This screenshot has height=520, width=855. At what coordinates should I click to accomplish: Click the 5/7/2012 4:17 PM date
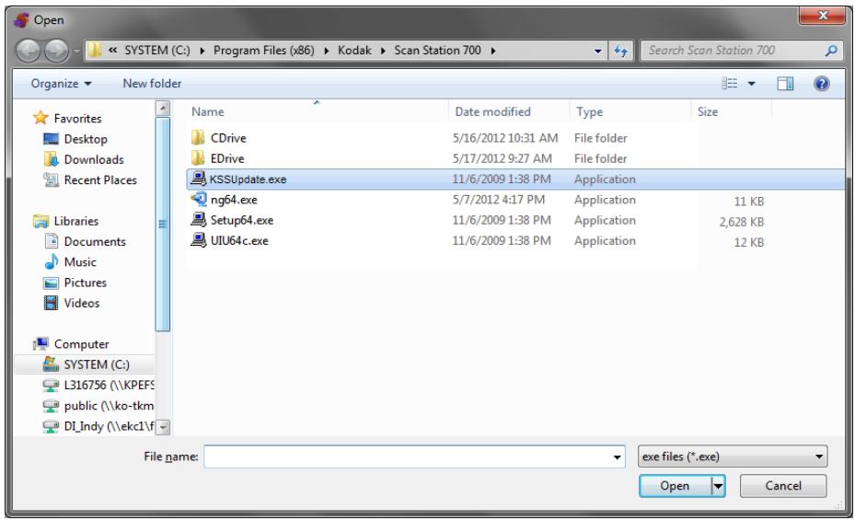(x=498, y=199)
